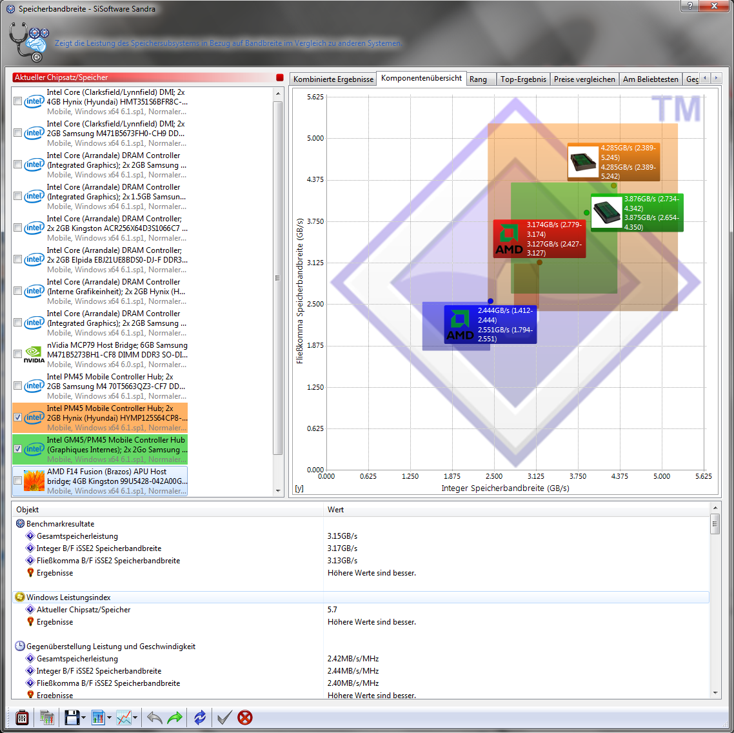Viewport: 734px width, 733px height.
Task: Click the orange data point dot in chart
Action: (613, 185)
